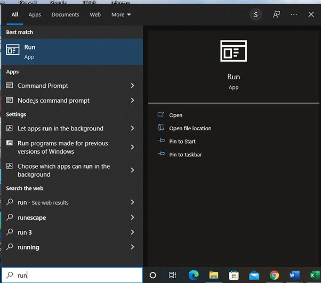Expand the runescape web suggestion arrow
Viewport: 321px width, 283px height.
(x=132, y=218)
